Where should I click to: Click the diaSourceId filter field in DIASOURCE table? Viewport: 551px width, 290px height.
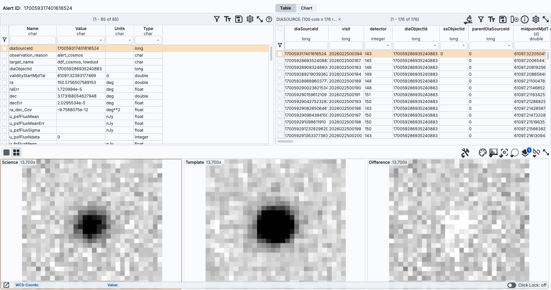(x=306, y=45)
